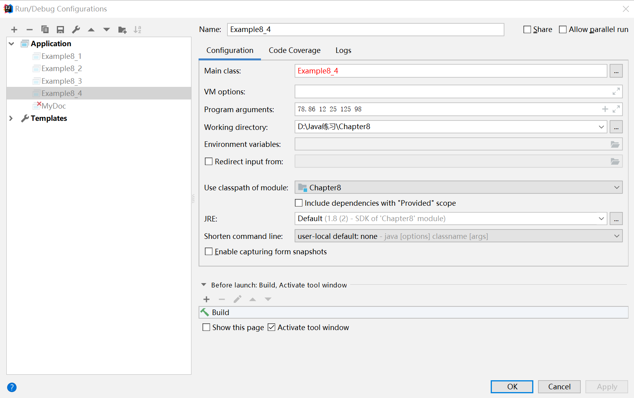Copy the selected configuration
Viewport: 634px width, 398px height.
pos(45,30)
